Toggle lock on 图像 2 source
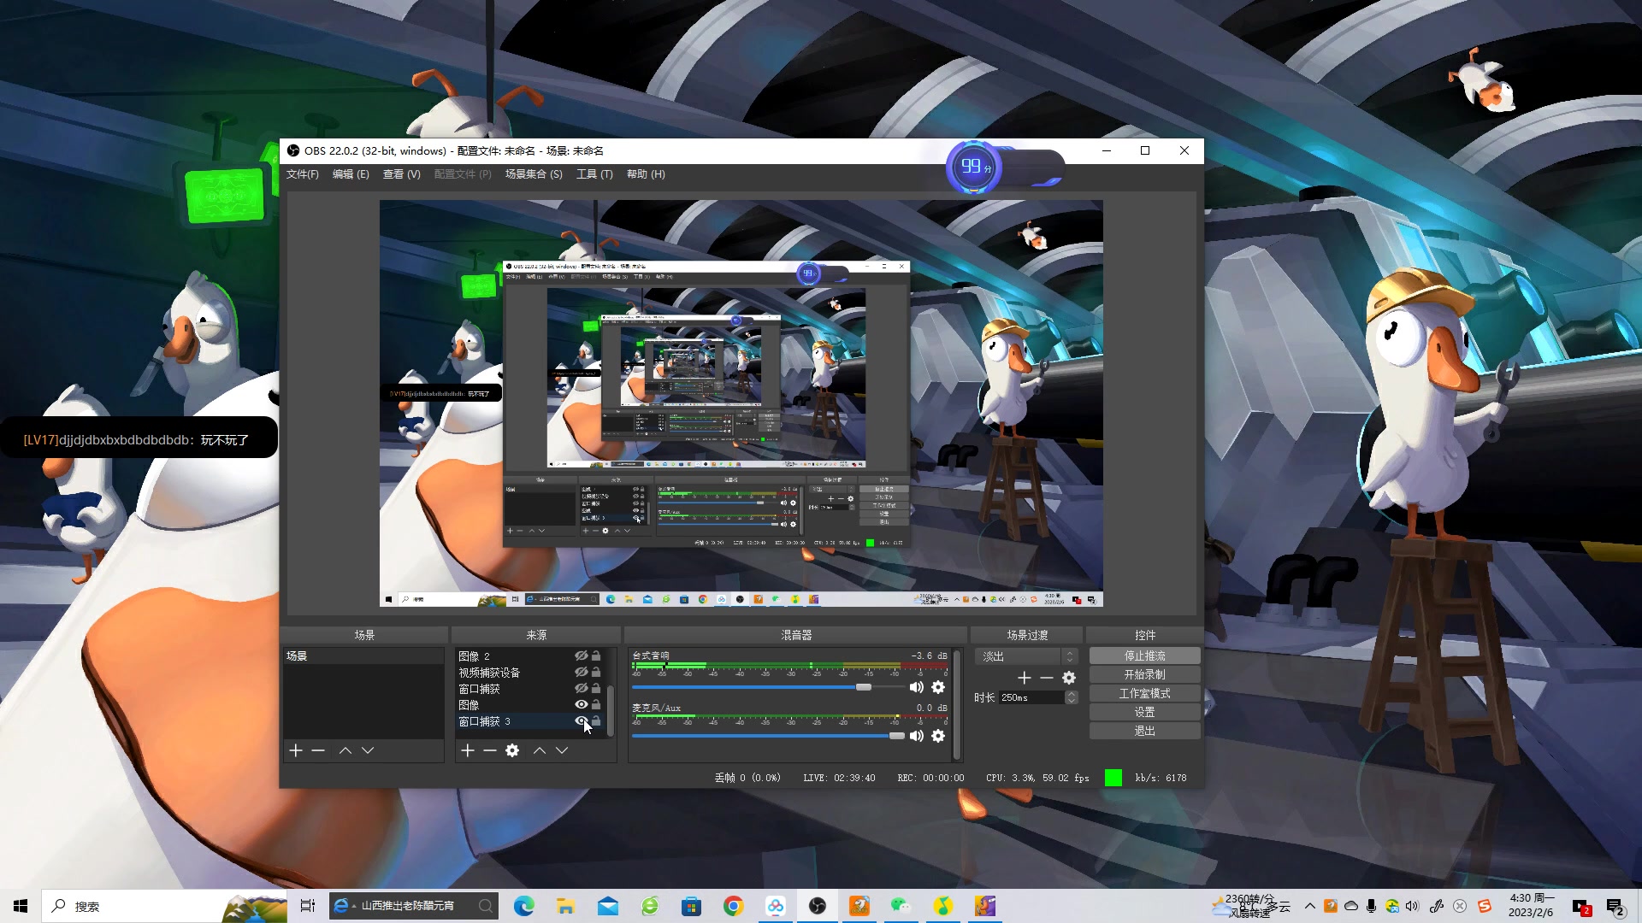The height and width of the screenshot is (923, 1642). pyautogui.click(x=596, y=656)
